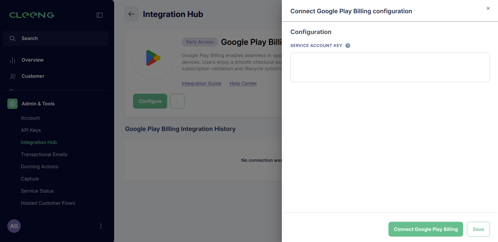
Task: Click the back arrow in Integration Hub
Action: (x=131, y=14)
